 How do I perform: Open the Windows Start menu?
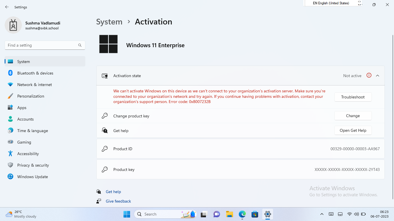click(x=127, y=214)
